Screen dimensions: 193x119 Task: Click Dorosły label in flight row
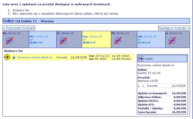point(62,57)
